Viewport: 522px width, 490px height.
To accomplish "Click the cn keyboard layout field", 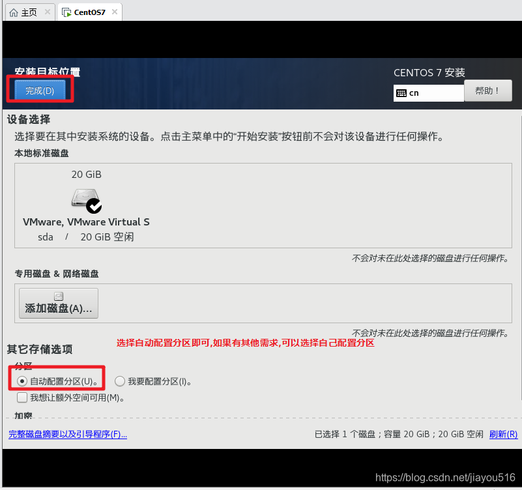I will coord(428,93).
